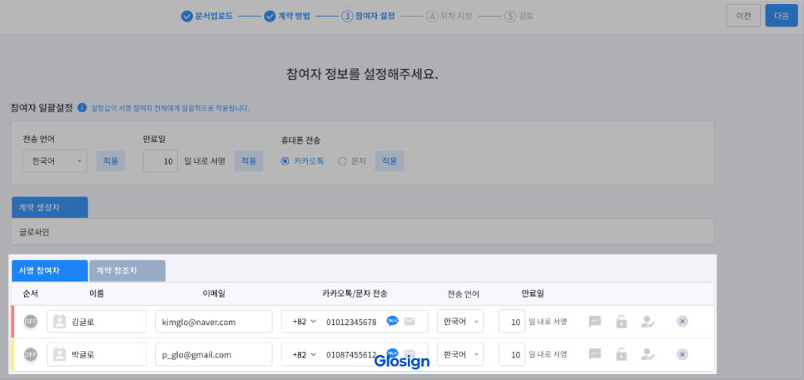Click the checkmark icon of 계약 방법 step
This screenshot has width=804, height=380.
pos(270,17)
